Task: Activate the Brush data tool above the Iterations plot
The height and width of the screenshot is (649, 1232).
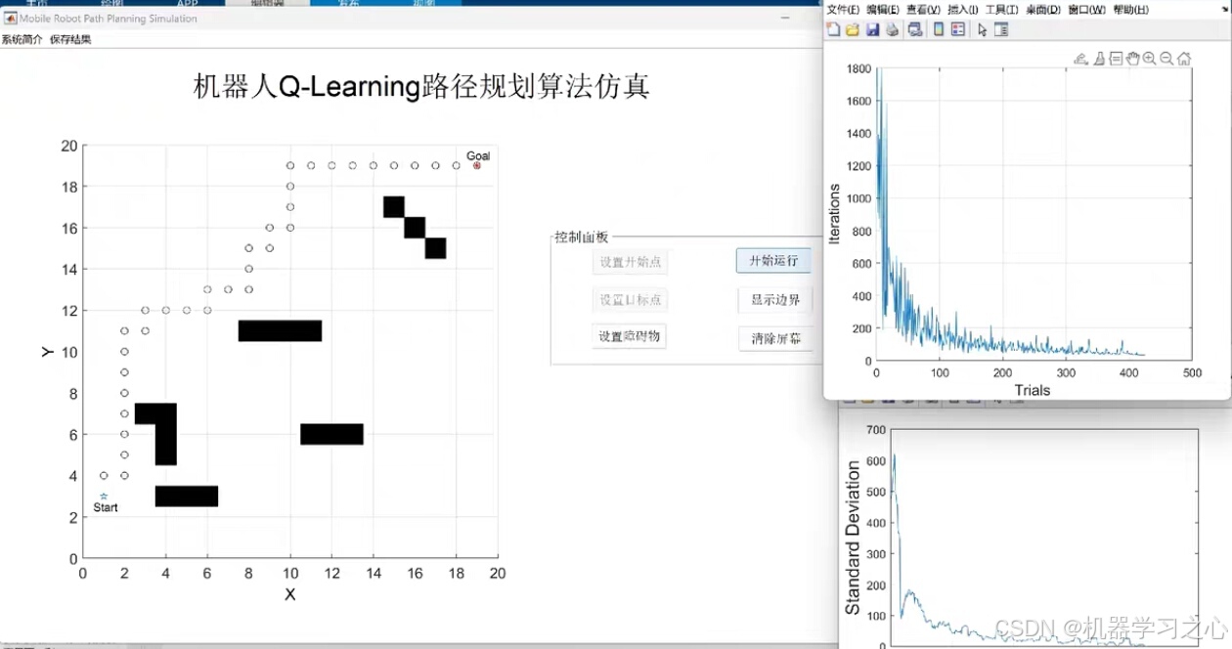Action: point(1099,59)
